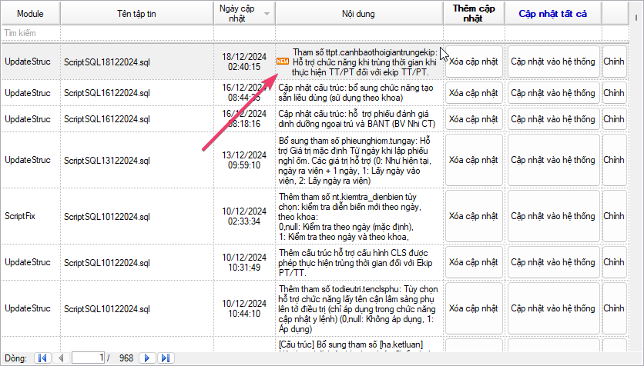The width and height of the screenshot is (644, 366).
Task: Jump to the last page of rows
Action: pos(166,358)
